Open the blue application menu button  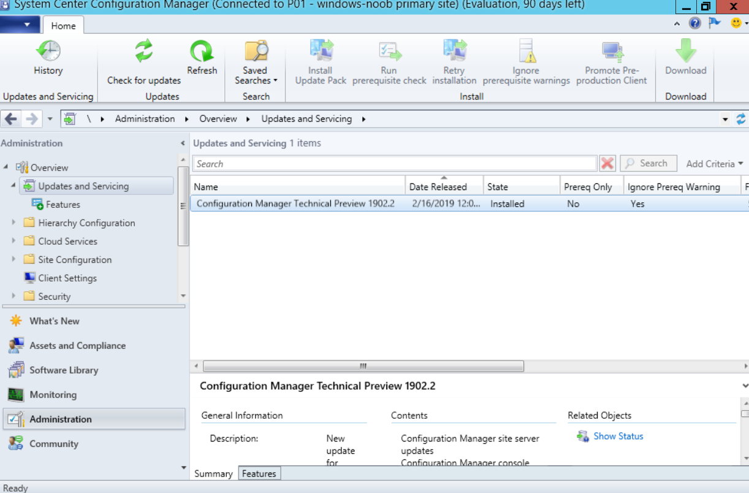pos(20,25)
